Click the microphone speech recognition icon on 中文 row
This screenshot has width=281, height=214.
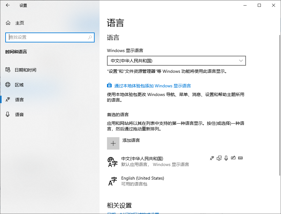[x=226, y=158]
